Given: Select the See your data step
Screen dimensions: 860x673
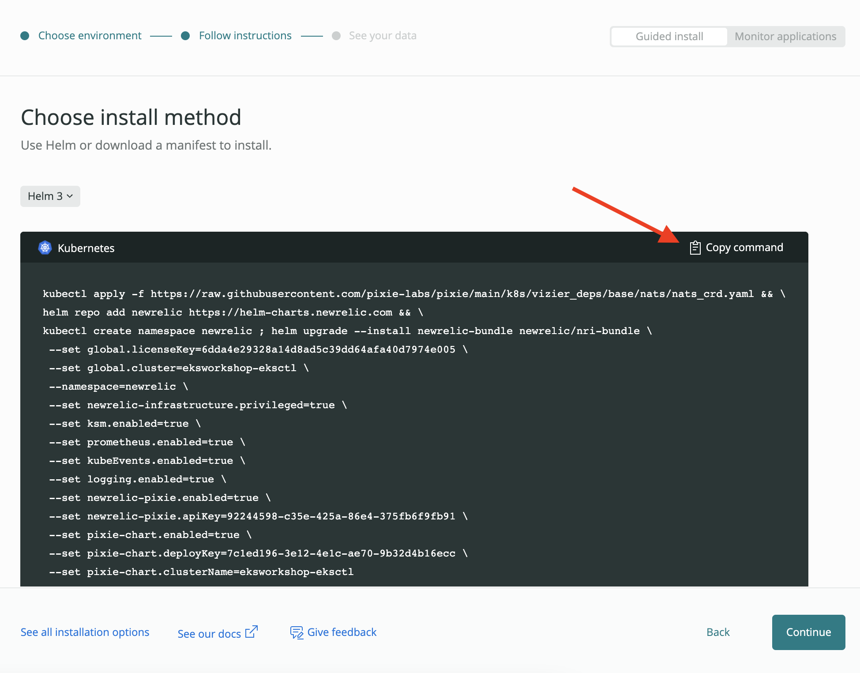Looking at the screenshot, I should [x=383, y=36].
